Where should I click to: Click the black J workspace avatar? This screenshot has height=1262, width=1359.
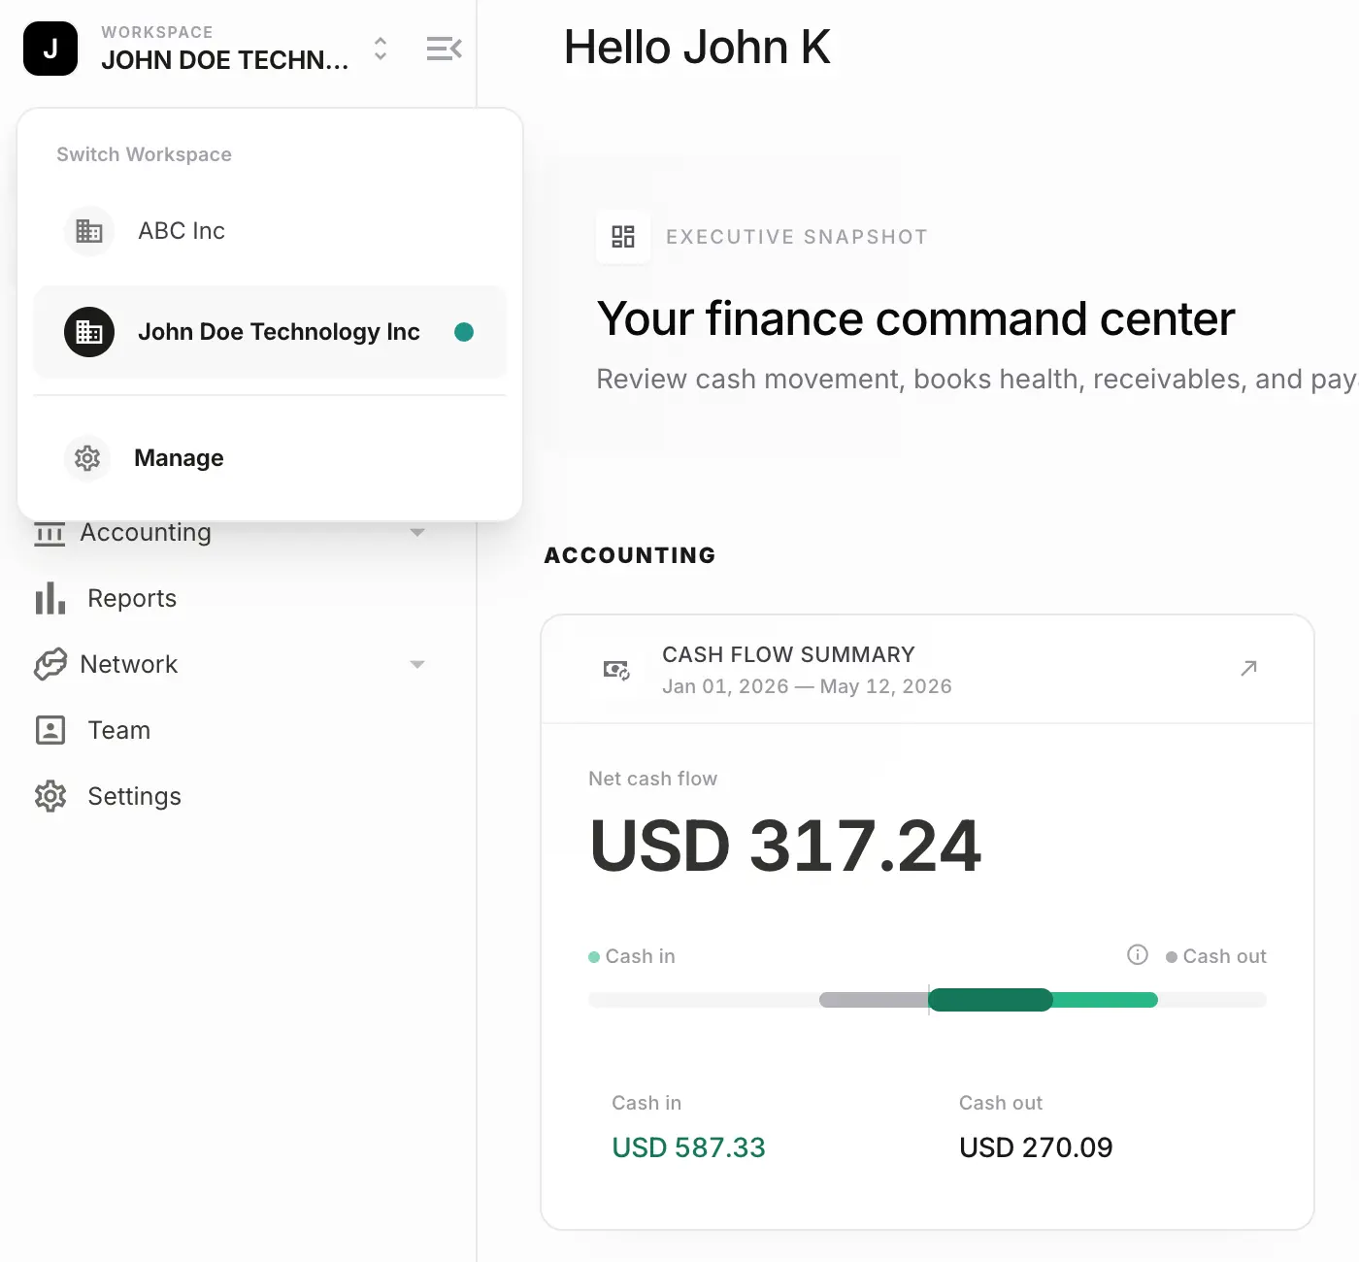50,49
